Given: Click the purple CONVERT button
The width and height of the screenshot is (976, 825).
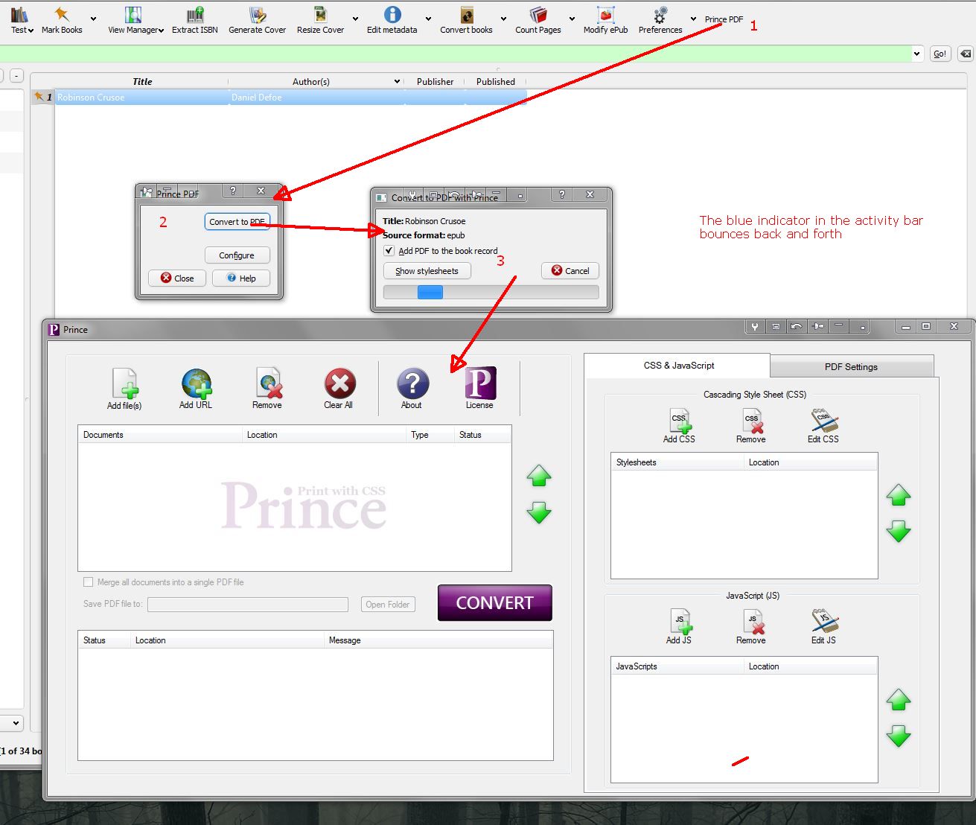Looking at the screenshot, I should [x=494, y=603].
